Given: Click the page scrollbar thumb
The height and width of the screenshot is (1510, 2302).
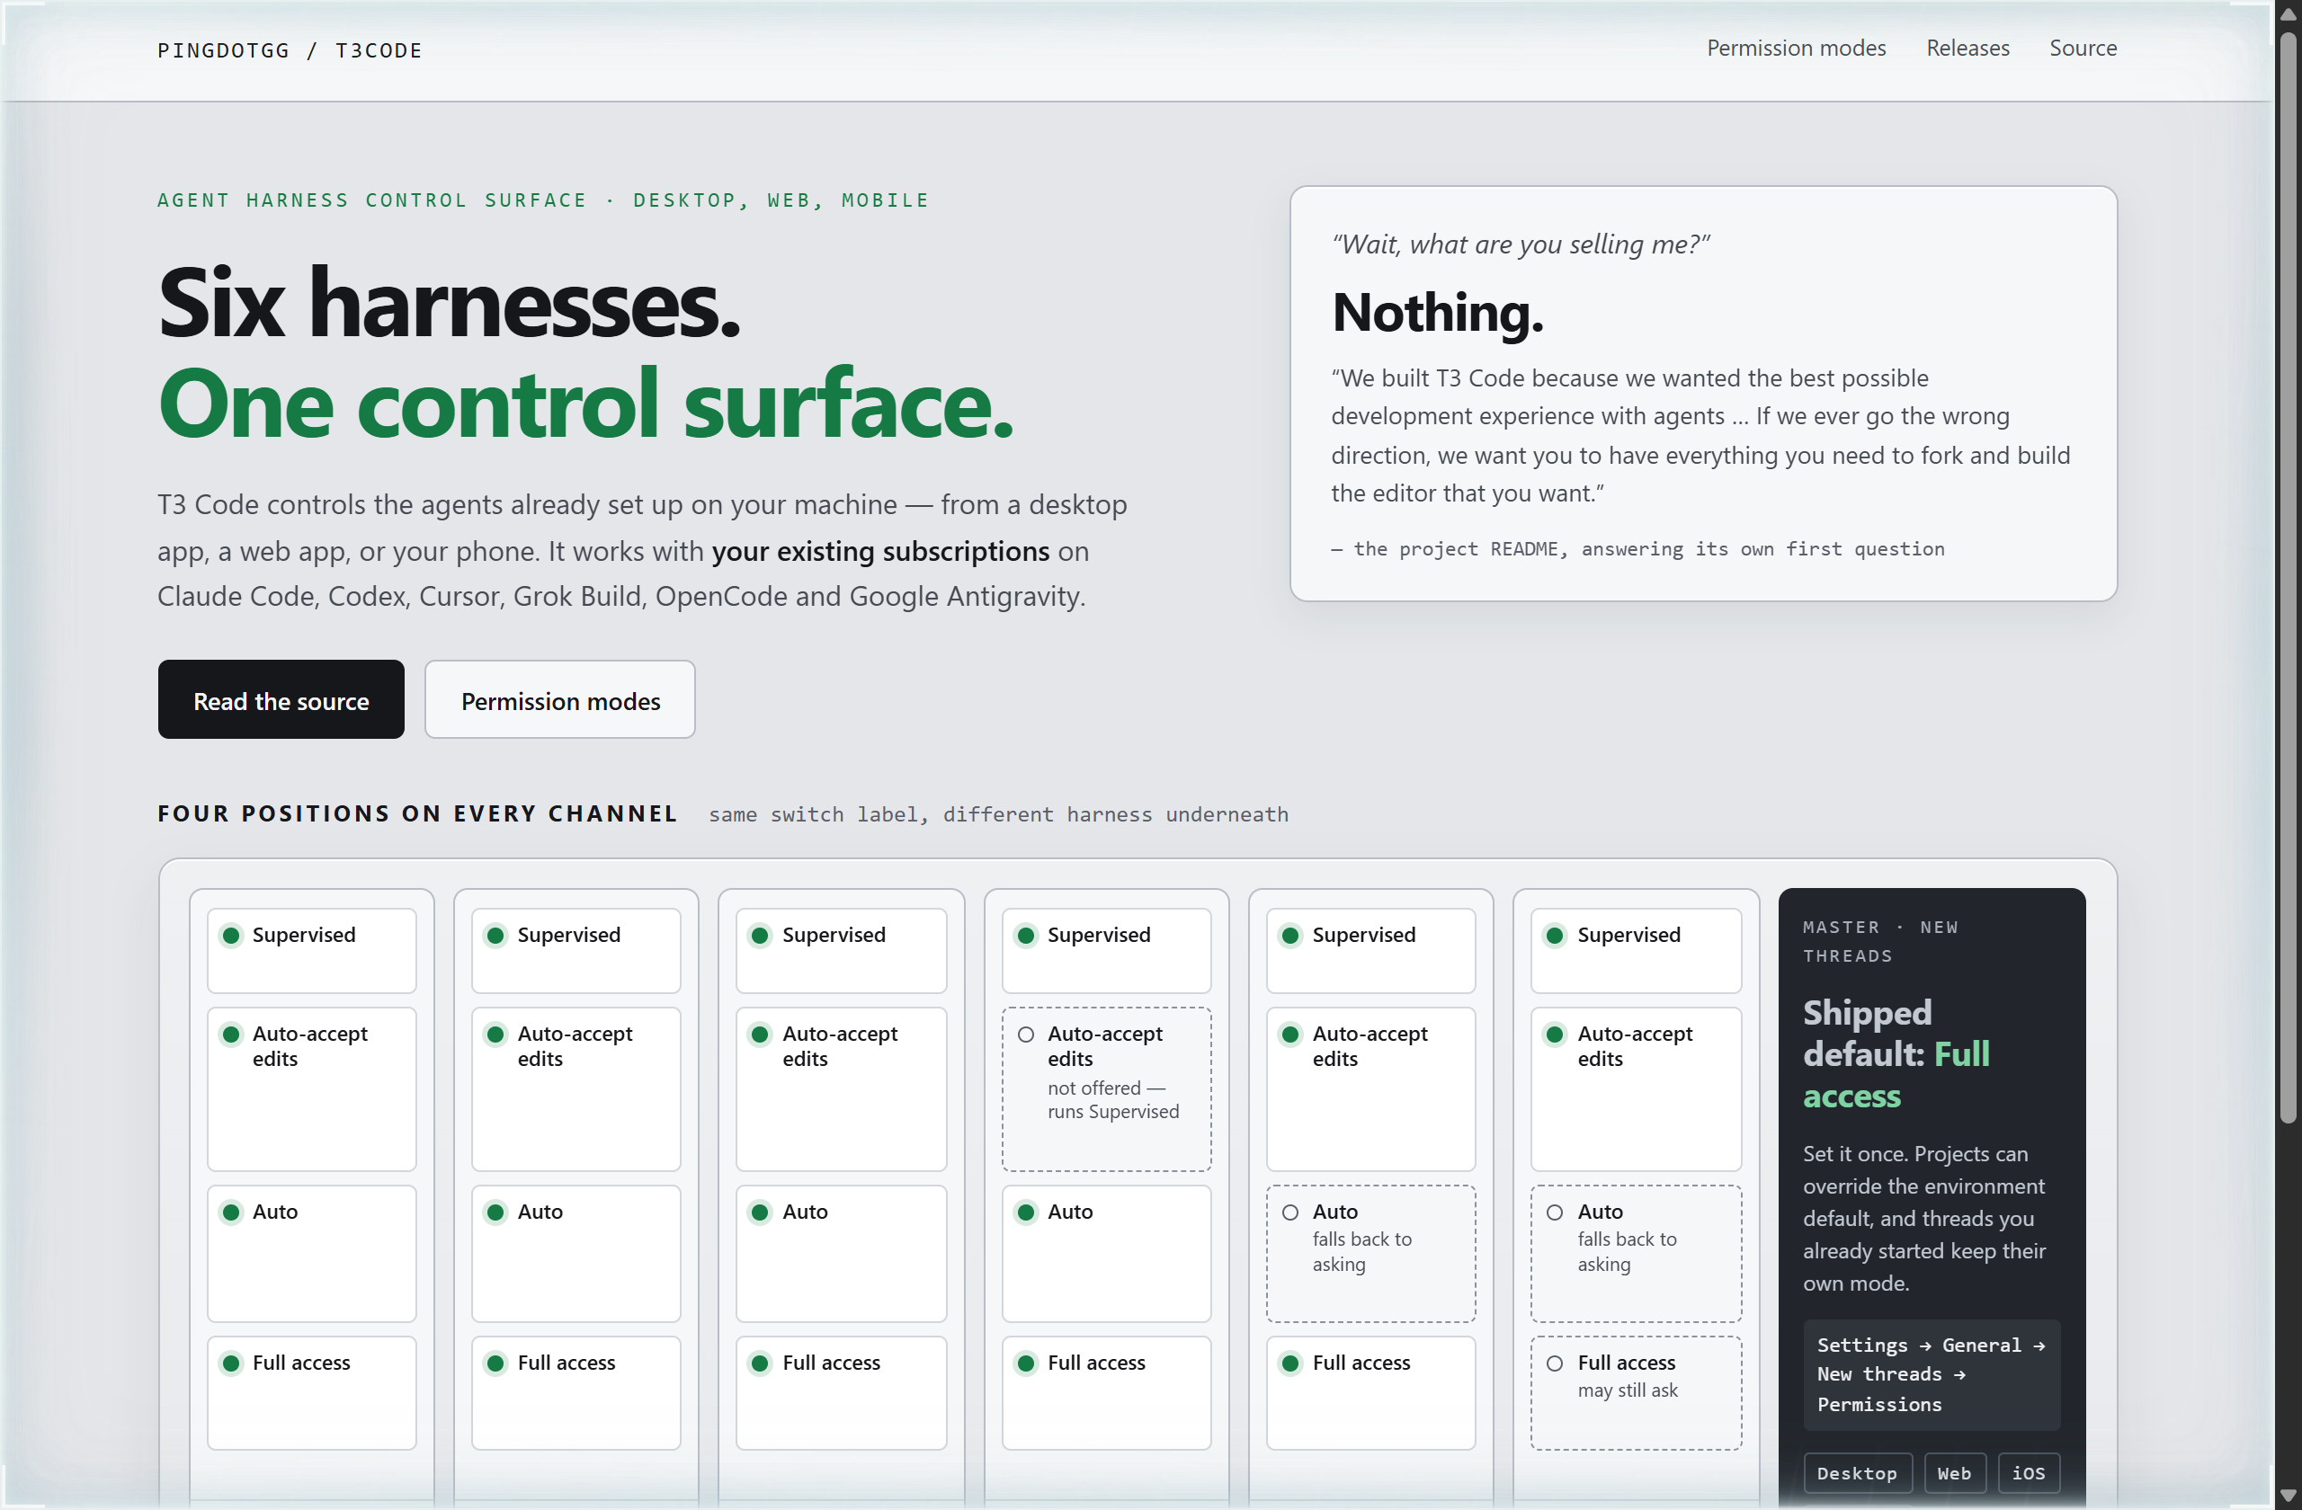Looking at the screenshot, I should pos(2288,577).
